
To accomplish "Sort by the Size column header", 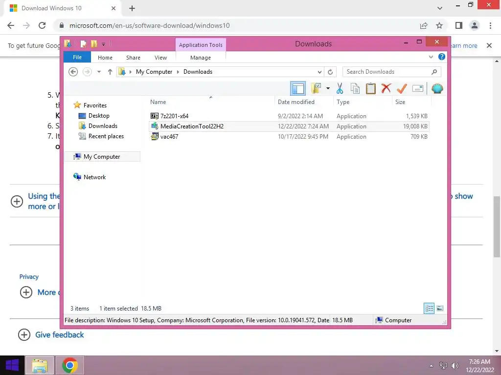I will click(411, 102).
